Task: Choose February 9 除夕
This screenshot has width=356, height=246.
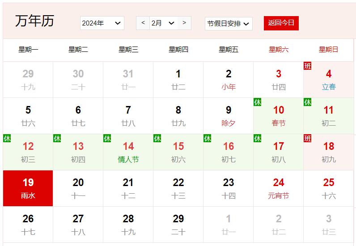Action: (228, 116)
